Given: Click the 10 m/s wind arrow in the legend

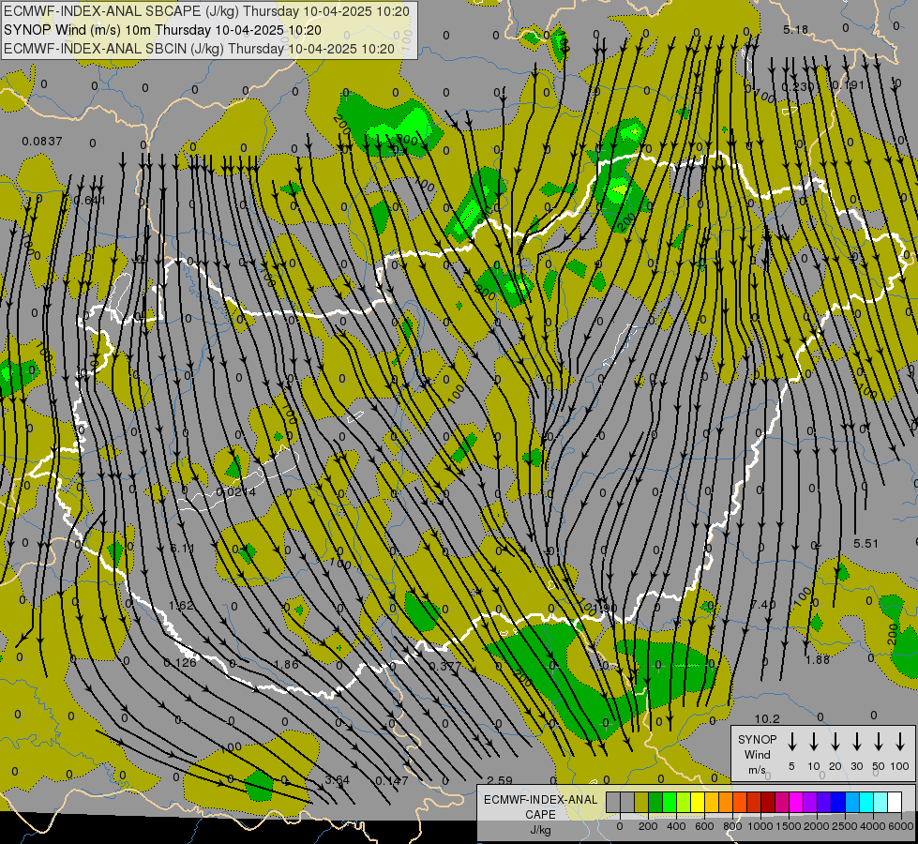Looking at the screenshot, I should 814,742.
